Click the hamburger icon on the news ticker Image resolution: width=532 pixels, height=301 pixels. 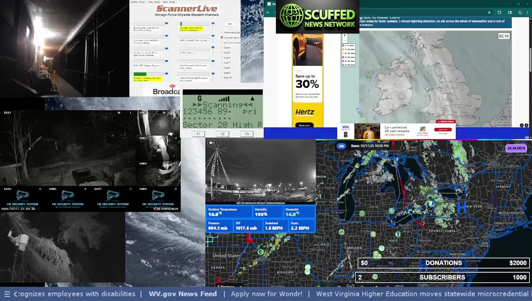click(x=7, y=294)
